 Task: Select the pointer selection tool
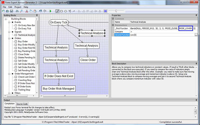(x=57, y=11)
